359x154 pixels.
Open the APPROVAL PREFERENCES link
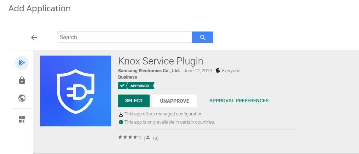(239, 101)
